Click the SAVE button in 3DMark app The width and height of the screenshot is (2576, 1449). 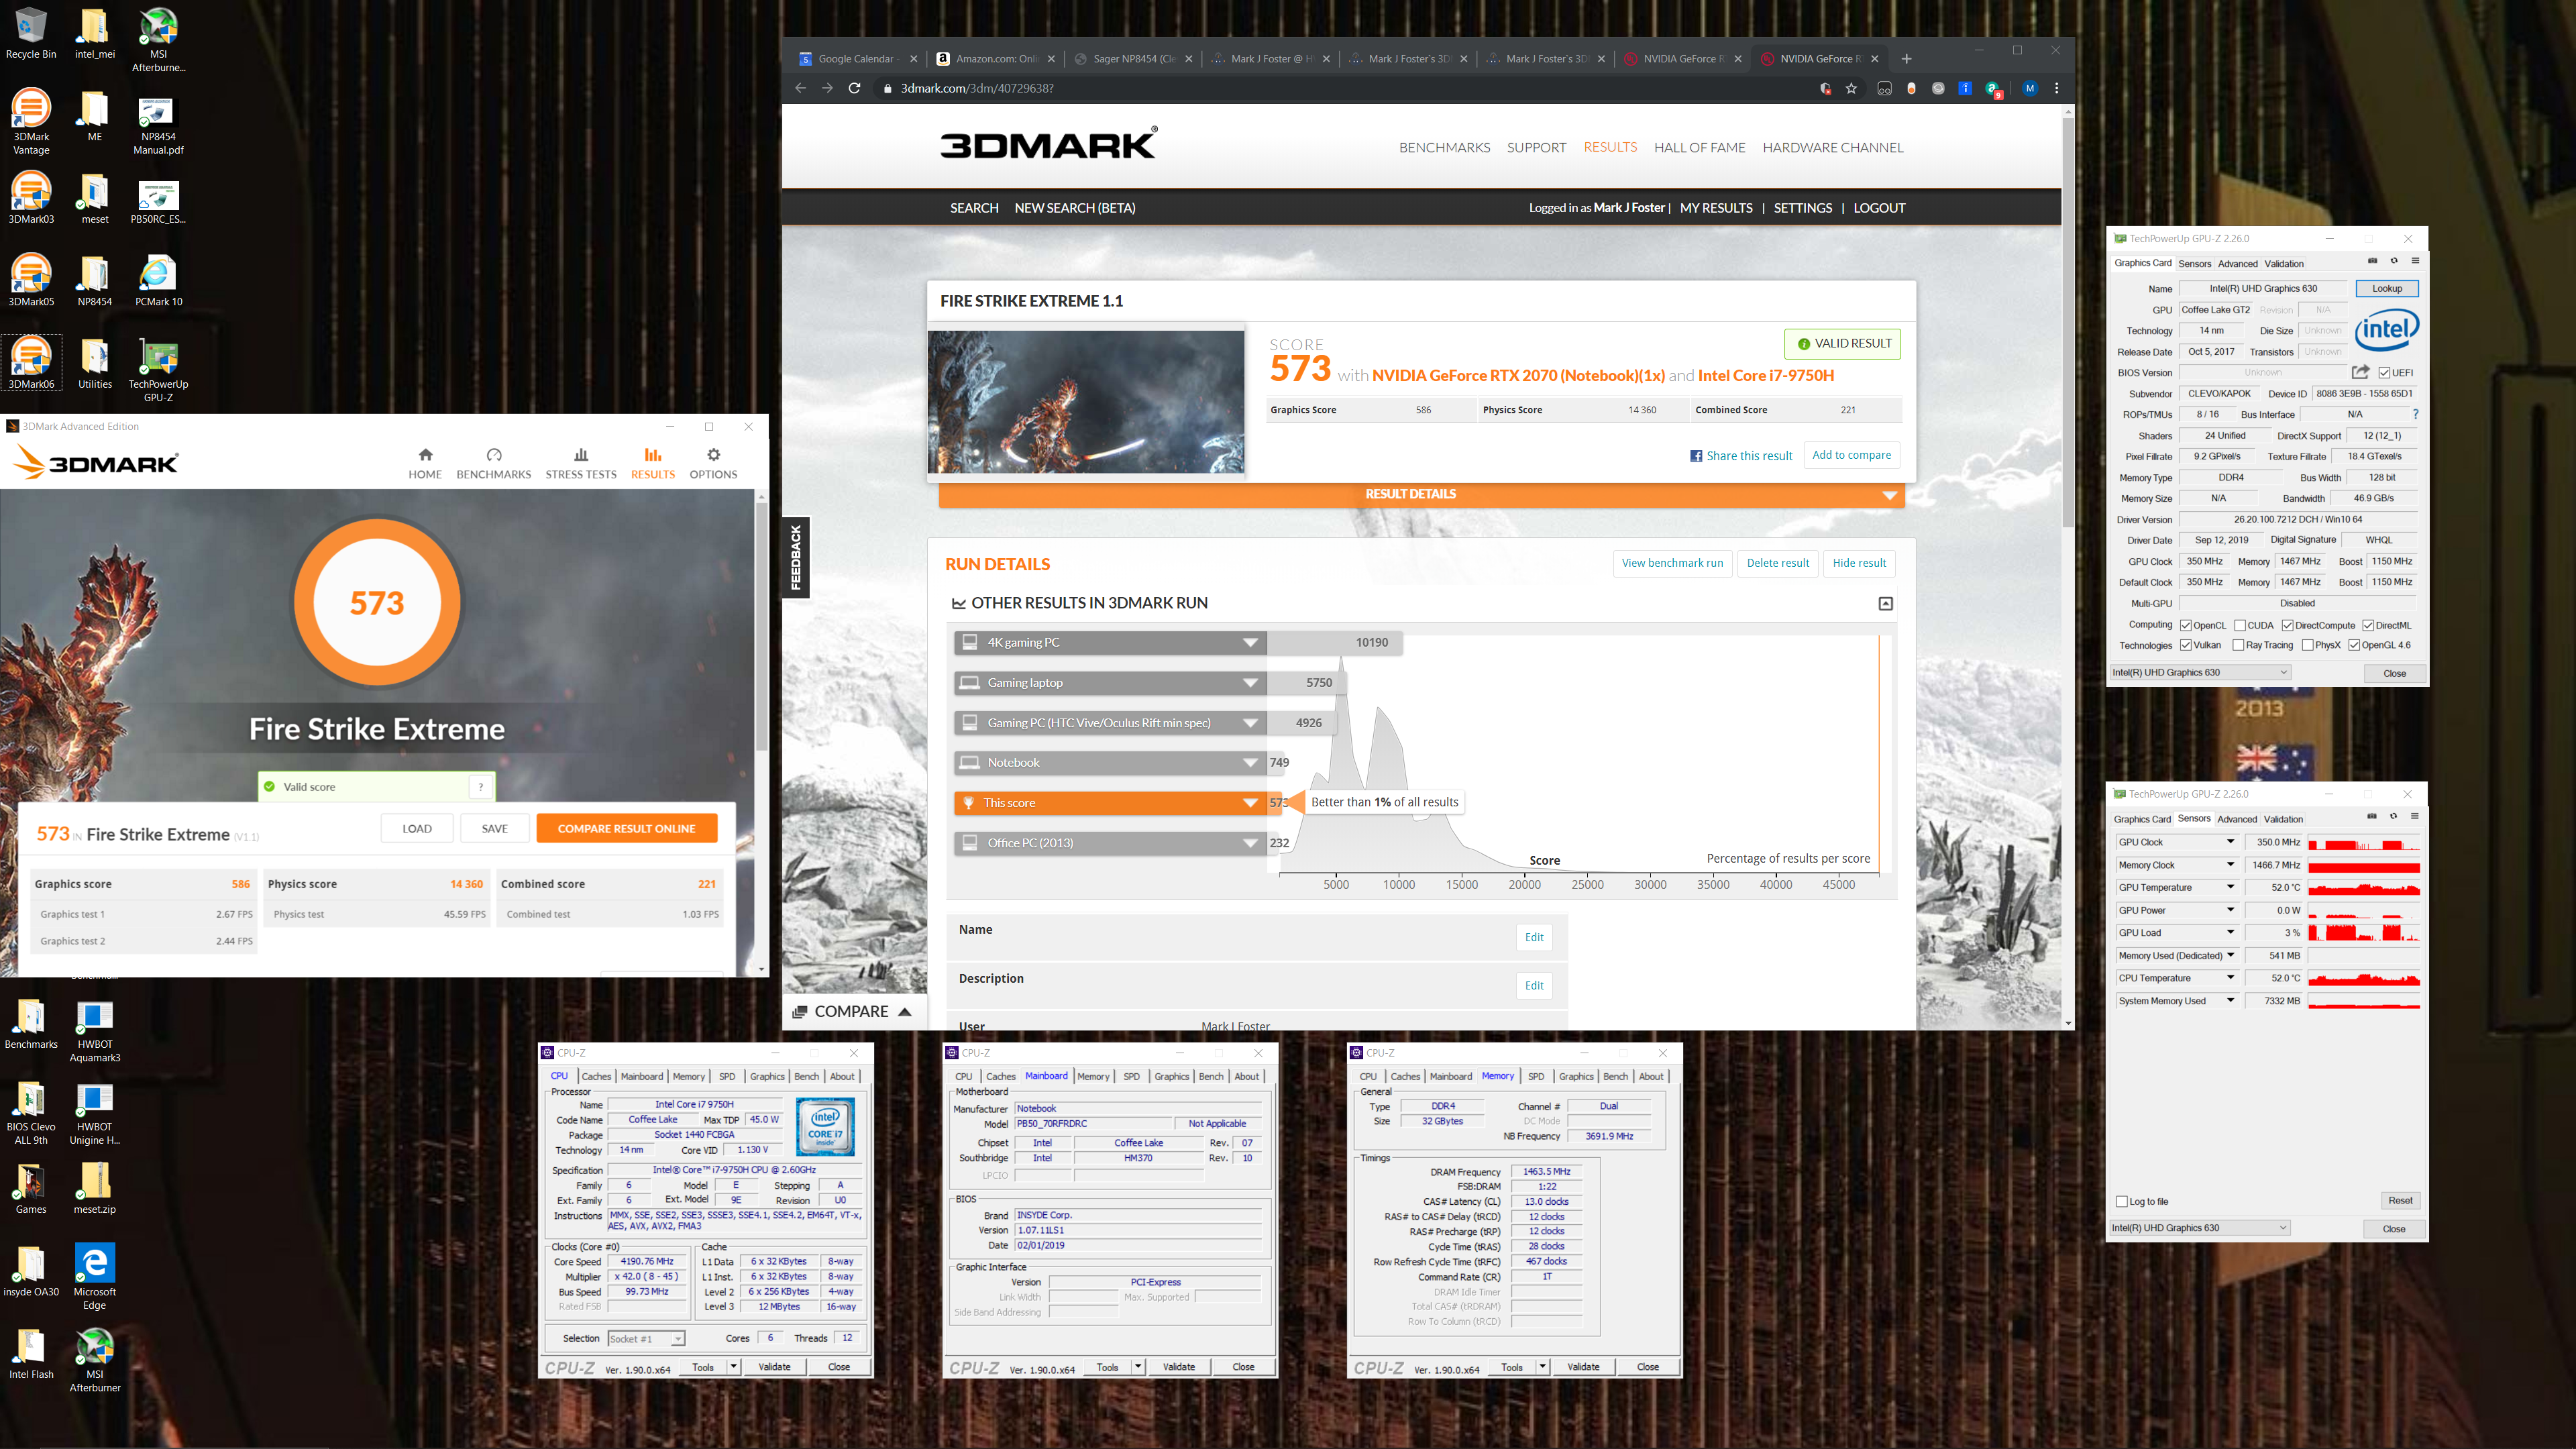(494, 828)
